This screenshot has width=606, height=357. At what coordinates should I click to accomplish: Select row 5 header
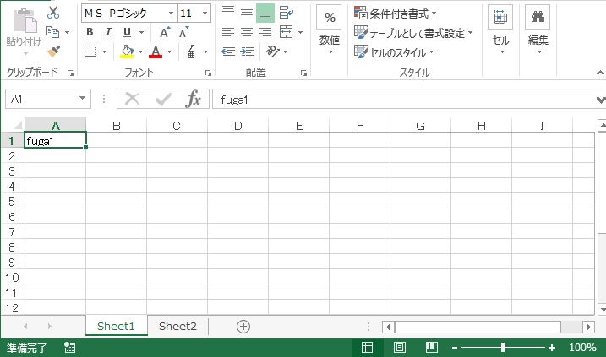[x=12, y=202]
